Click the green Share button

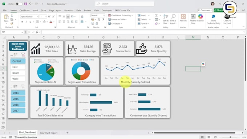tap(218, 10)
